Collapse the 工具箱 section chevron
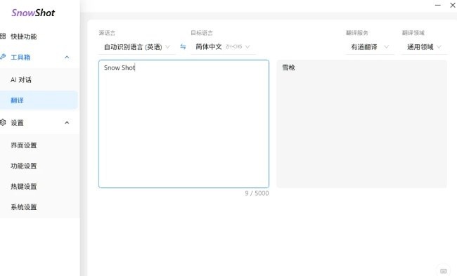The height and width of the screenshot is (276, 457). pyautogui.click(x=67, y=57)
